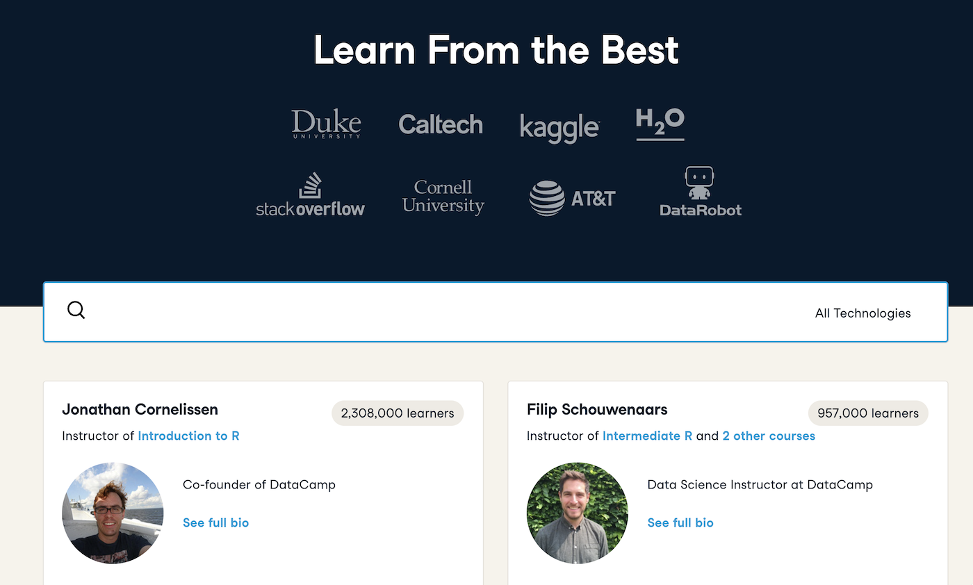Screen dimensions: 973x585
Task: Click the Learn From the Best heading
Action: tap(496, 51)
